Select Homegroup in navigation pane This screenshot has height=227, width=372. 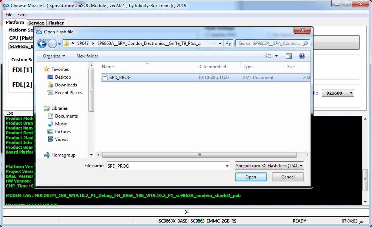click(x=63, y=155)
